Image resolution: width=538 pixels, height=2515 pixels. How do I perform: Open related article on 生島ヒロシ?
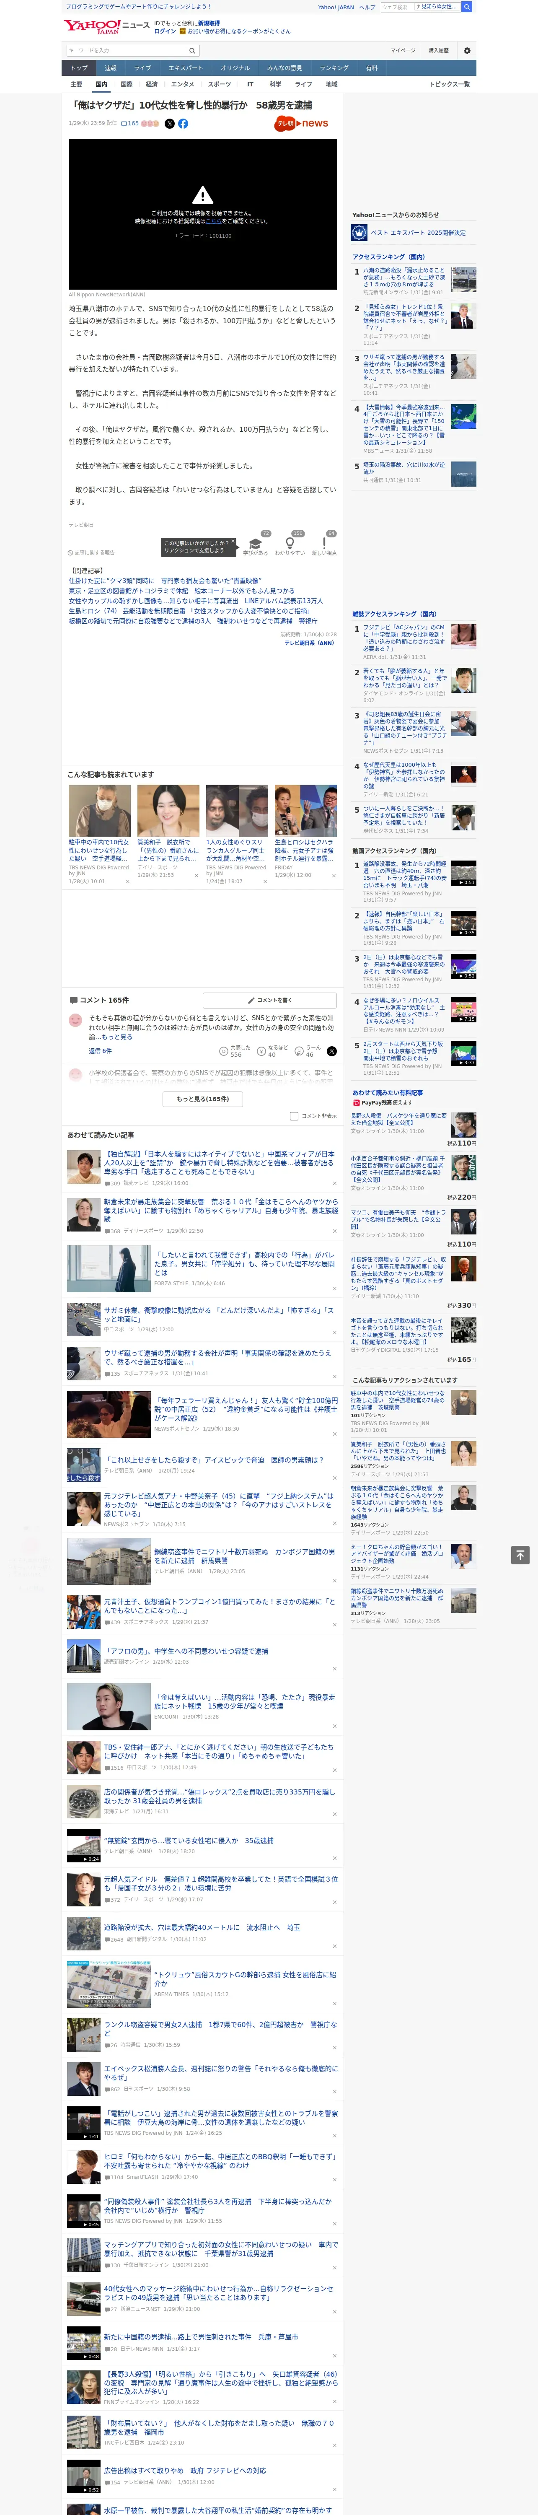pyautogui.click(x=189, y=611)
